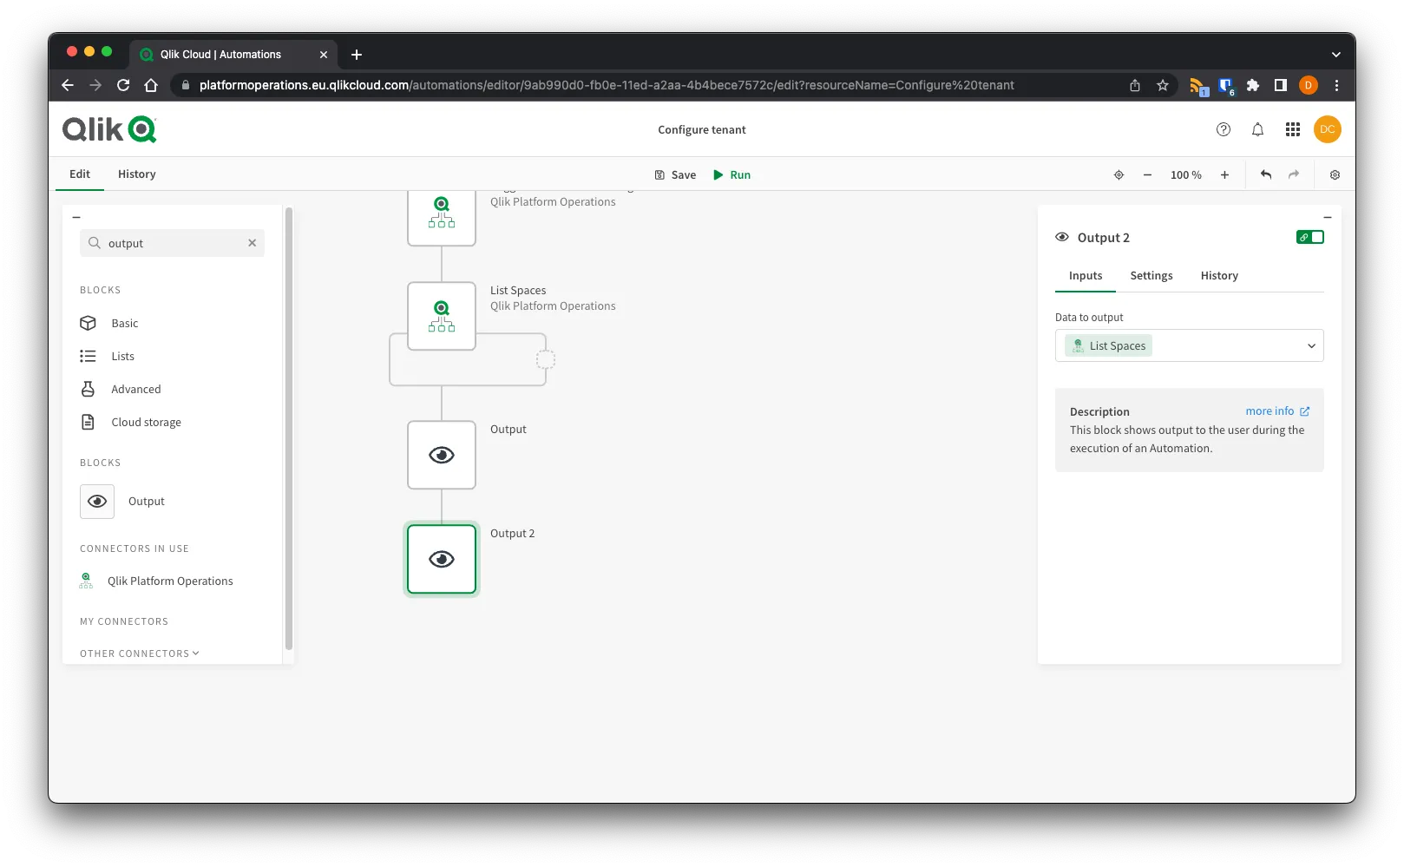Collapse the left blocks panel

76,217
